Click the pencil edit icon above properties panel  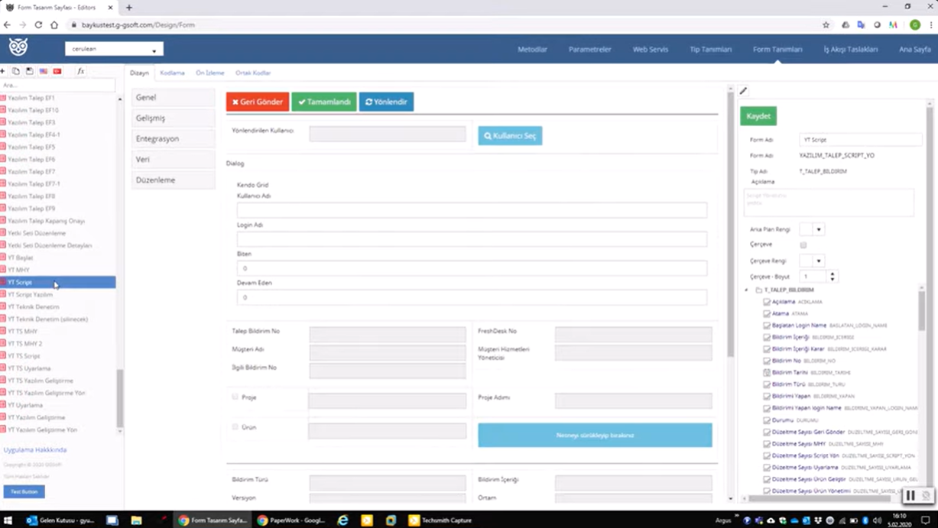click(743, 91)
